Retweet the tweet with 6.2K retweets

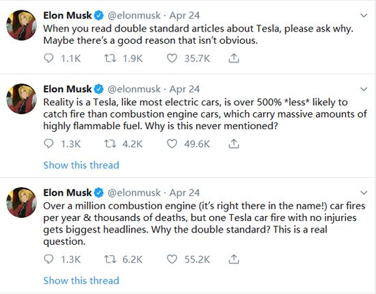coord(110,259)
